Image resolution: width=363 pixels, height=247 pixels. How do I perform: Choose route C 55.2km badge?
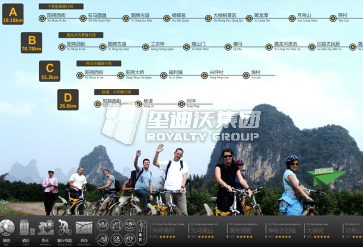click(49, 71)
